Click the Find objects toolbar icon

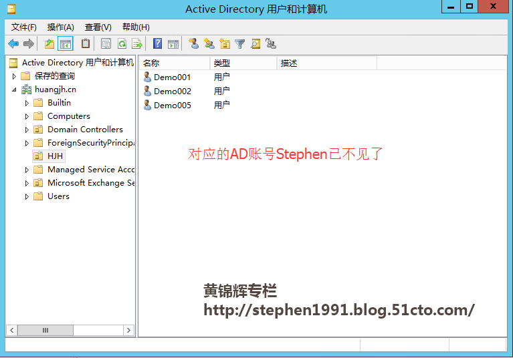(255, 44)
